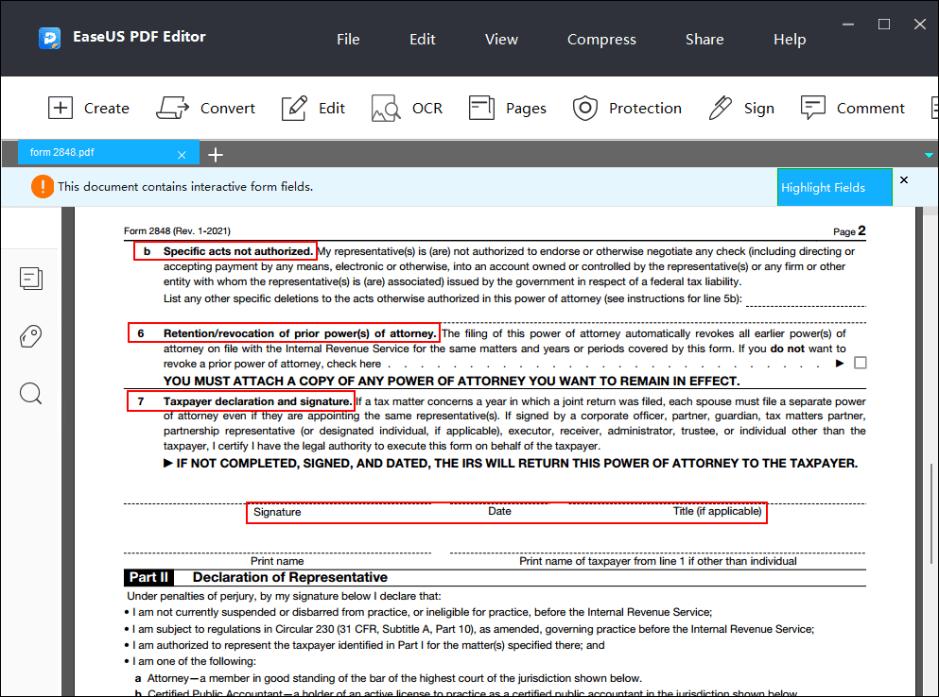Screen dimensions: 939x697
Task: Click the 'Signature' field label
Action: [277, 512]
